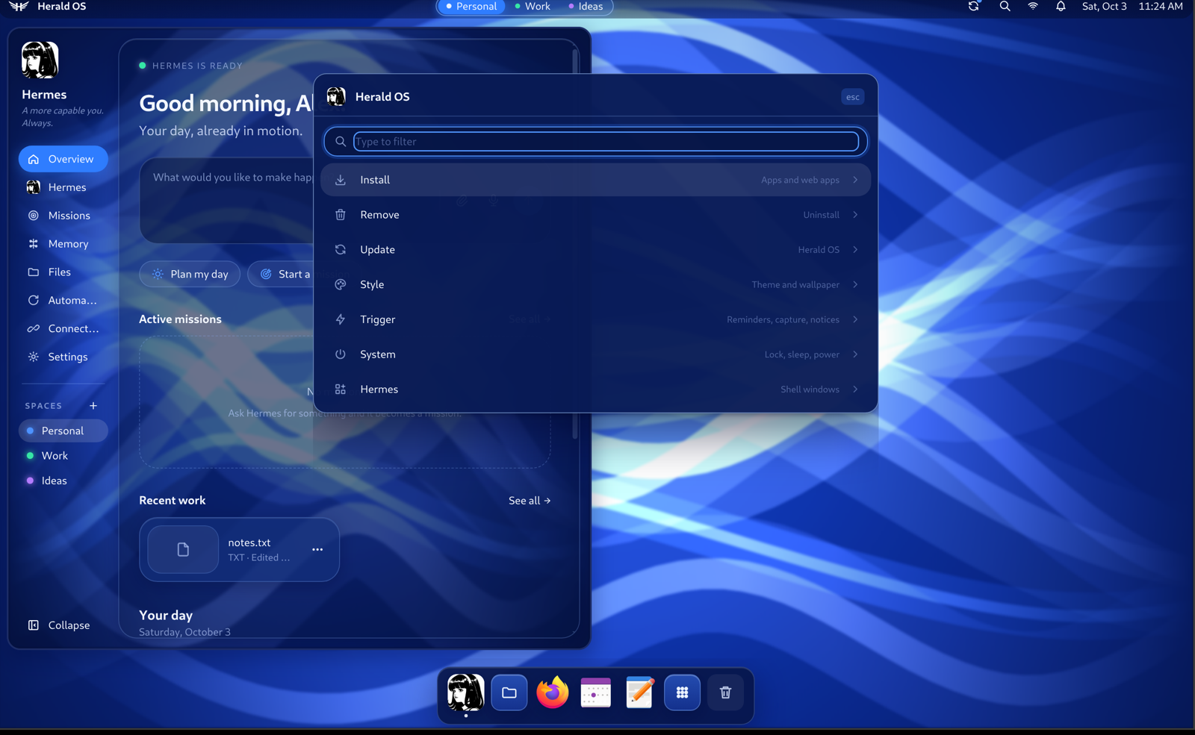Select Overview in the sidebar
Viewport: 1195px width, 735px height.
point(63,159)
